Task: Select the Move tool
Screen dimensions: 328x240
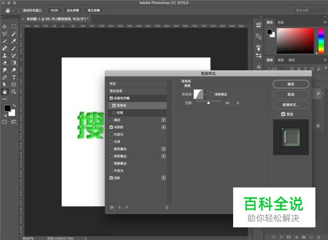Action: [5, 27]
